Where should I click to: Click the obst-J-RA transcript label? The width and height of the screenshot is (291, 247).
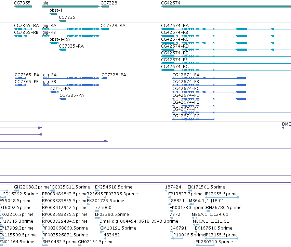[60, 39]
